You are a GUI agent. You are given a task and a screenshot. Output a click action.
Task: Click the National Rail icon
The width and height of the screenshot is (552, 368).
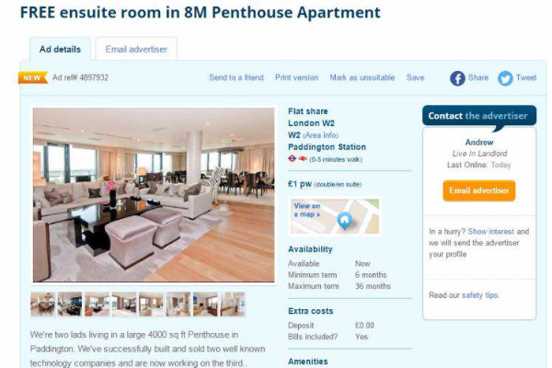pos(303,159)
